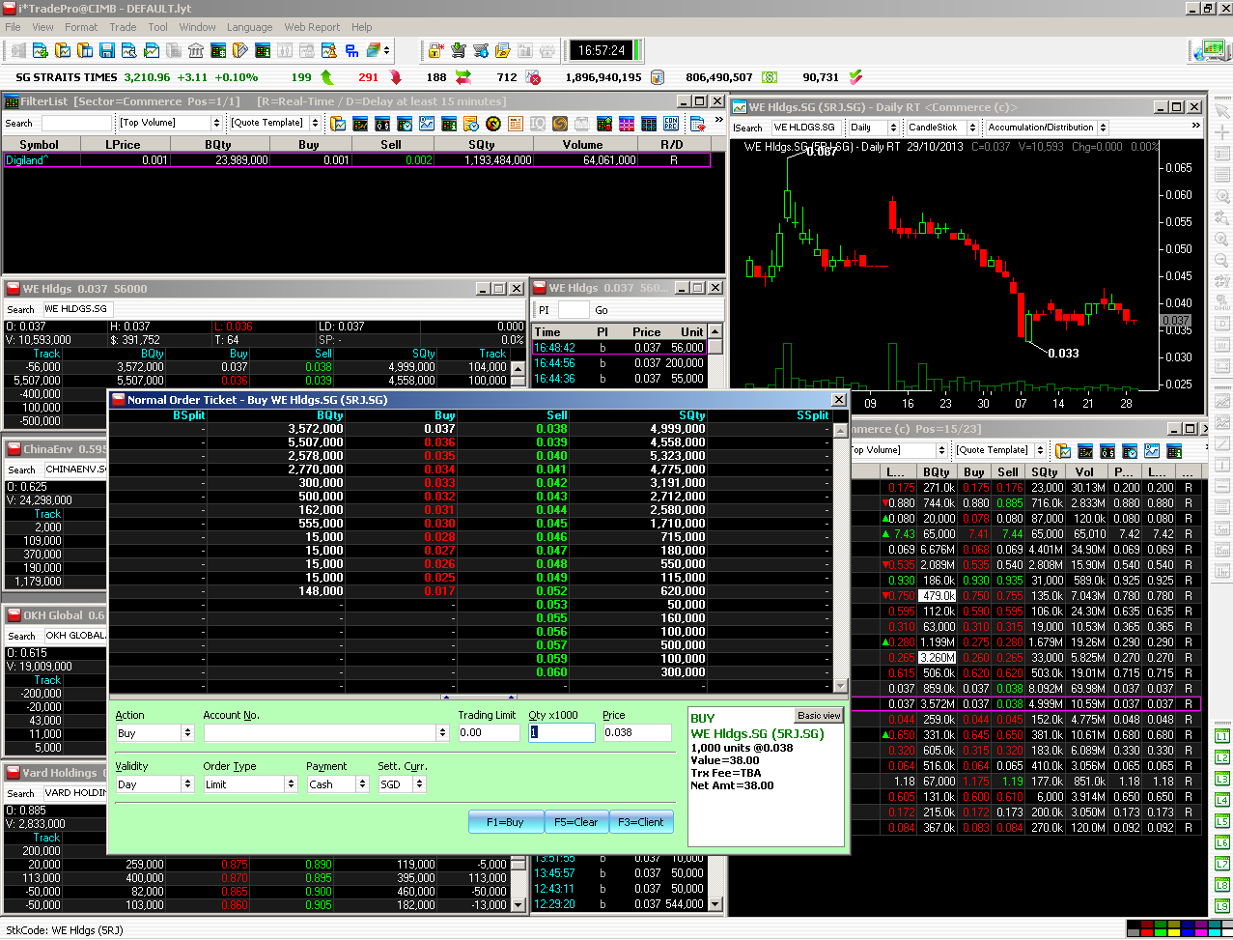Click the save layout floppy disk icon

click(x=106, y=49)
